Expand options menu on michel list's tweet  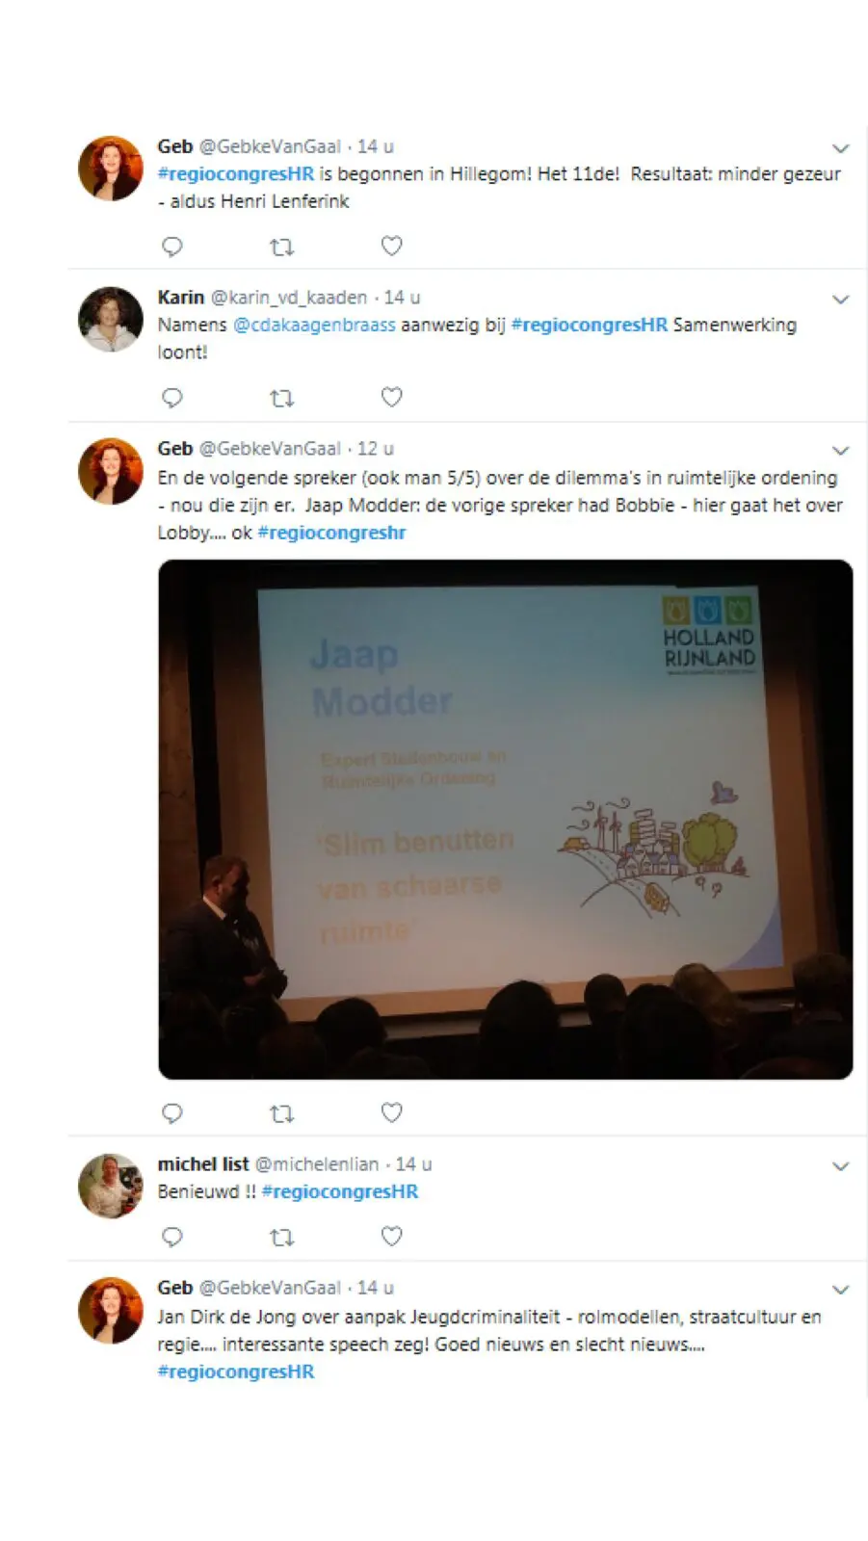pos(840,1166)
